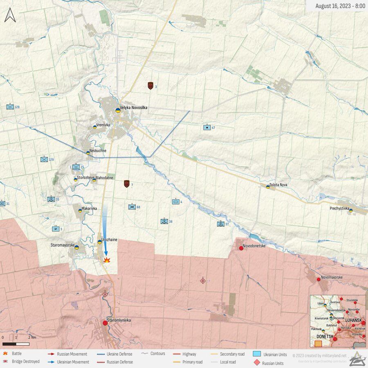Select the Ukrainian unit 129 icon

[44, 159]
